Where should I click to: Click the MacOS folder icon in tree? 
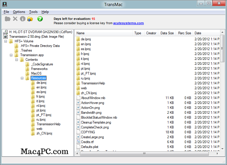27,73
